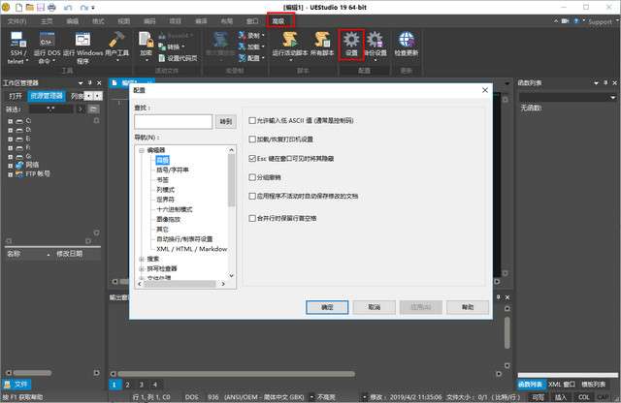Click the macro configure icon

pyautogui.click(x=243, y=58)
